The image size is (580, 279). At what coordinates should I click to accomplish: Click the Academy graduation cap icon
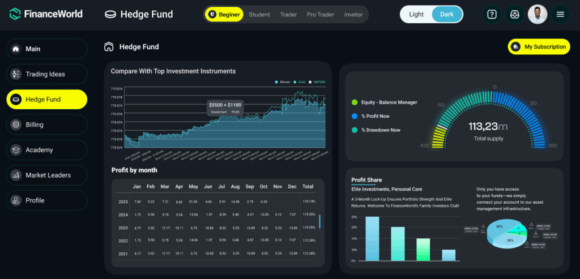pos(16,150)
